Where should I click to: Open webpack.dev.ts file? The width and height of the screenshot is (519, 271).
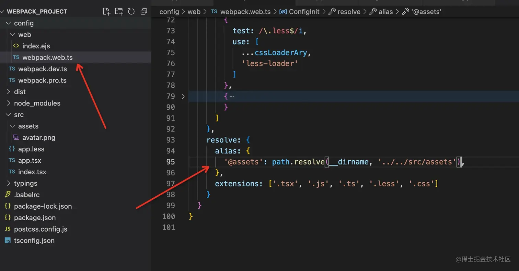pyautogui.click(x=43, y=69)
